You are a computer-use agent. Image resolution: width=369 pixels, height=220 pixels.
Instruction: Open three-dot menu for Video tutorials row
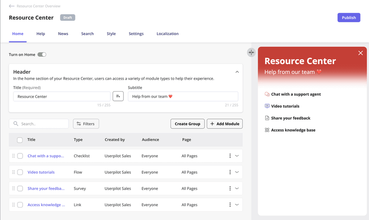(x=230, y=172)
